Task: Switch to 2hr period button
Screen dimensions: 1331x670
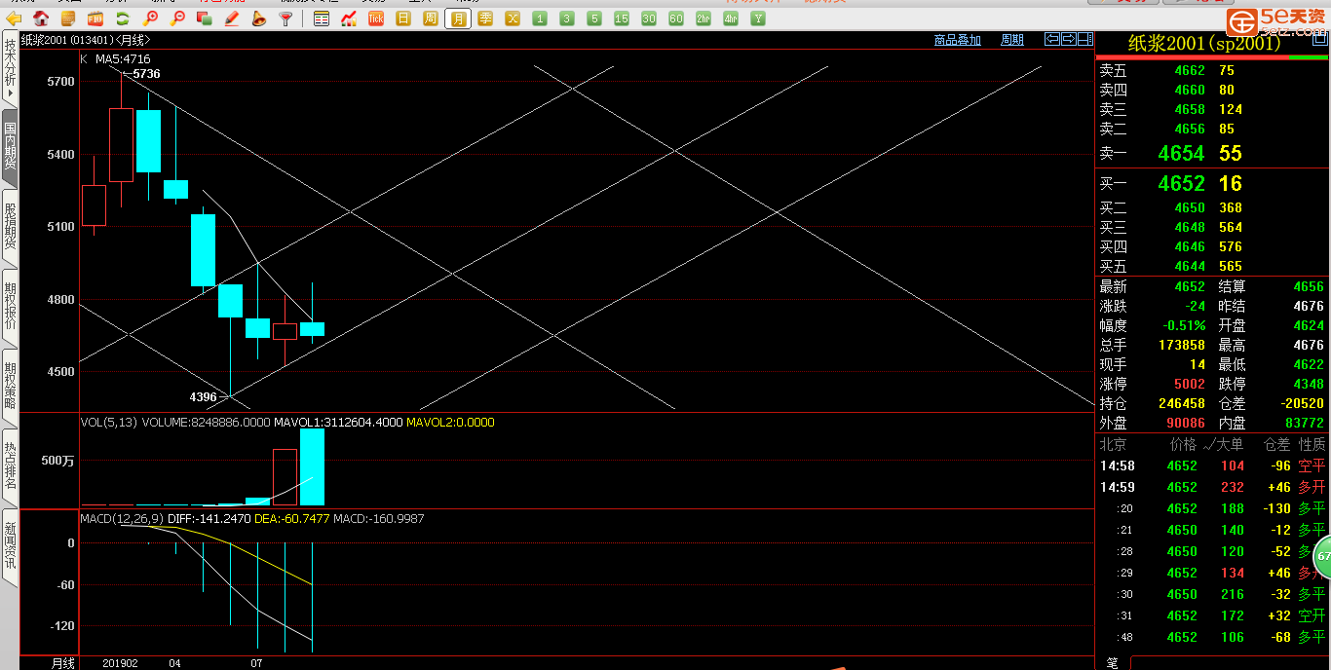Action: pos(704,19)
